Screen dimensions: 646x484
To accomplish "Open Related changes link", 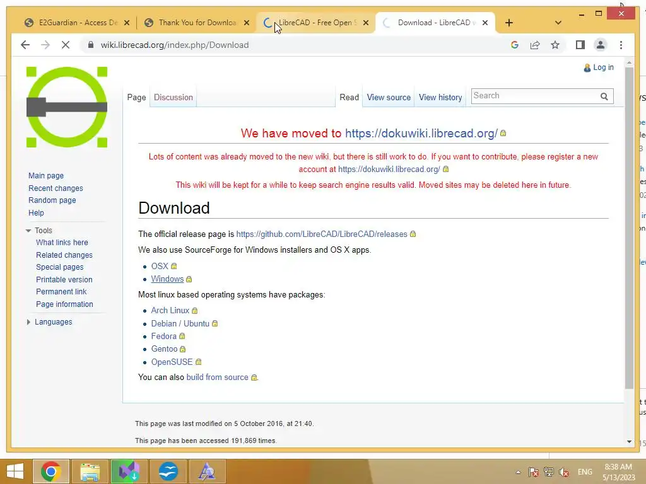I will [x=64, y=255].
